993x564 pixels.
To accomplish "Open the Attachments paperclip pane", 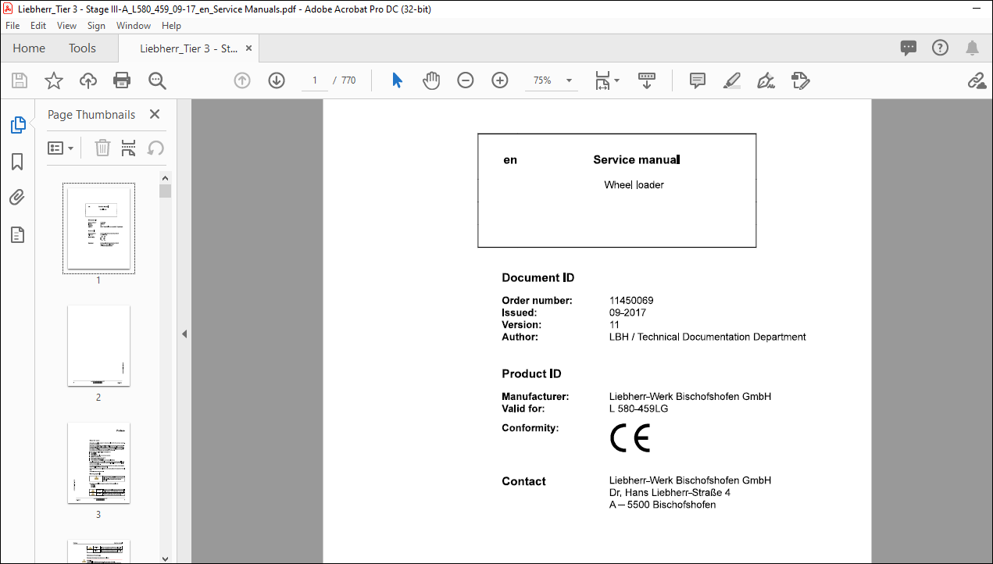I will 17,198.
